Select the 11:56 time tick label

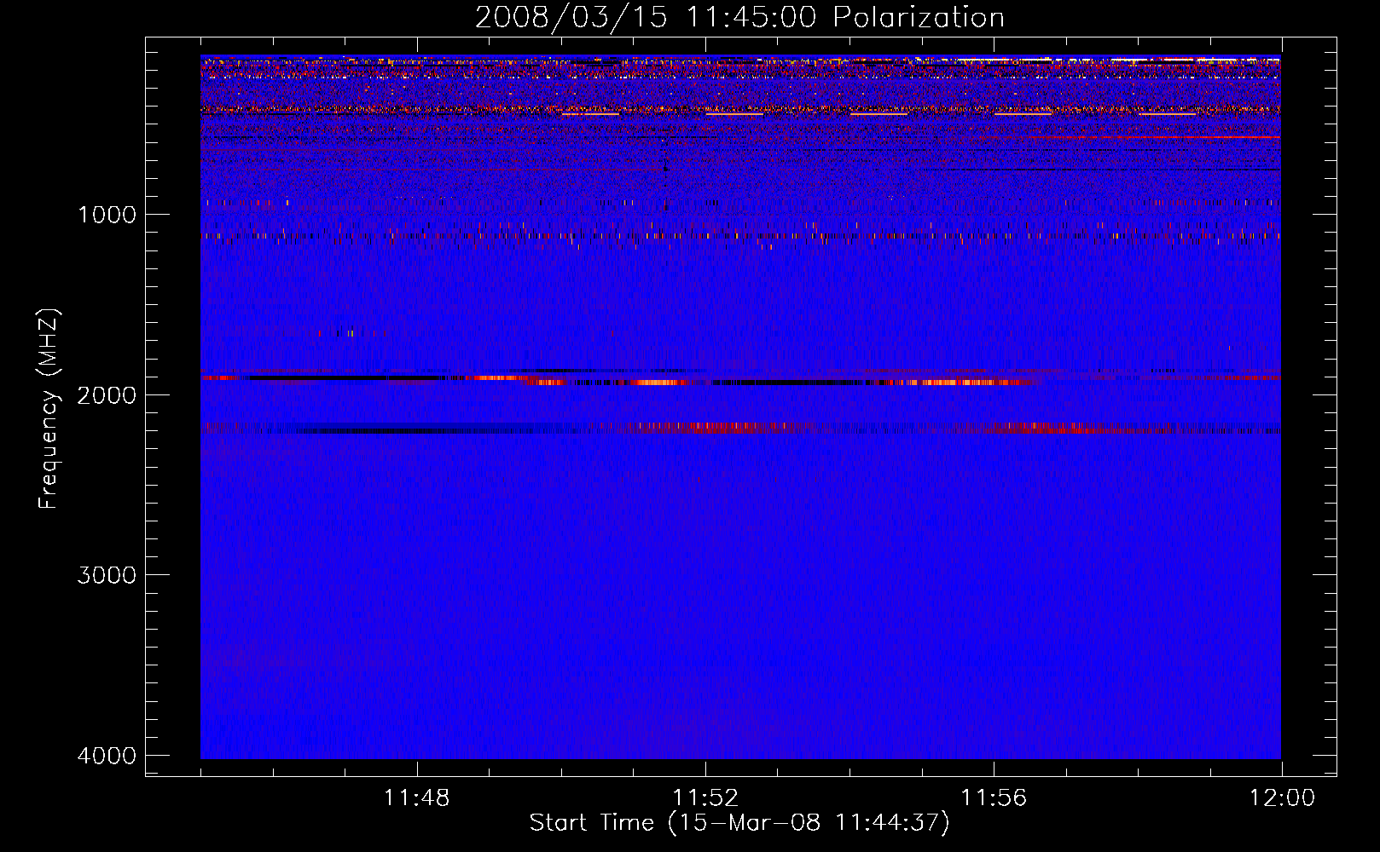pyautogui.click(x=994, y=798)
